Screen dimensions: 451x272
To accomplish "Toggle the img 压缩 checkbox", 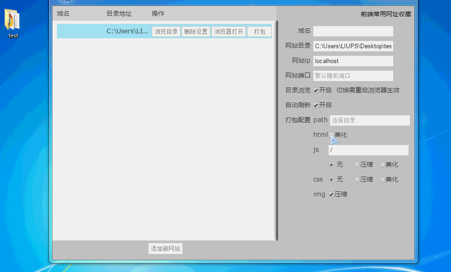I will tap(331, 195).
